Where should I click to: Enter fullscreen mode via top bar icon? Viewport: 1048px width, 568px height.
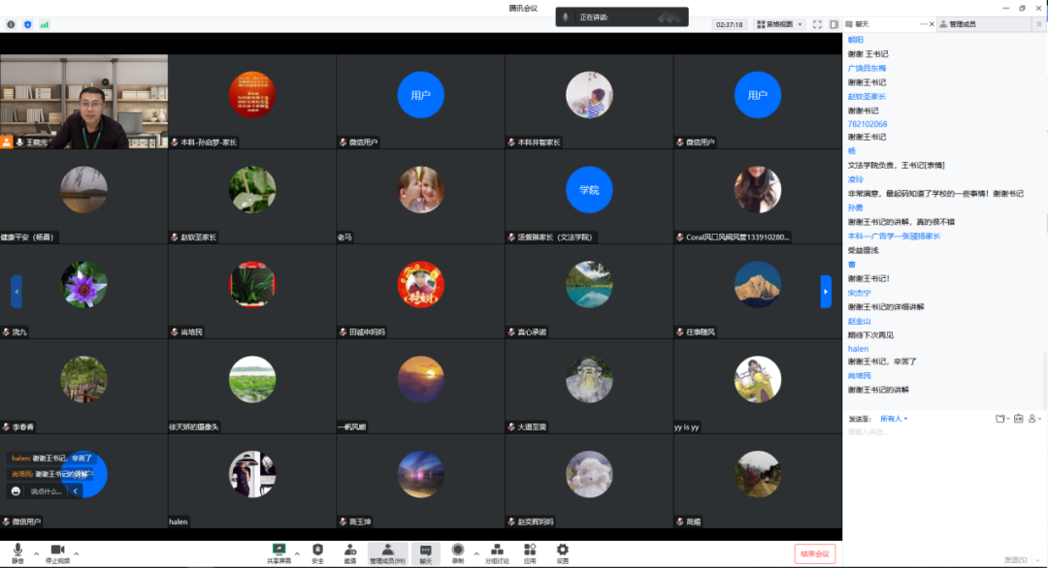817,24
